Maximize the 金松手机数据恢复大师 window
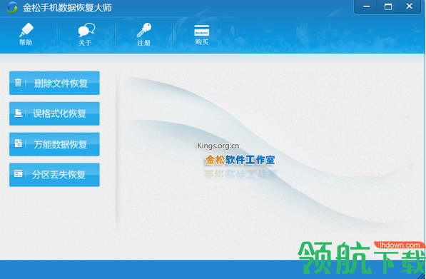This screenshot has width=426, height=279. click(x=388, y=6)
